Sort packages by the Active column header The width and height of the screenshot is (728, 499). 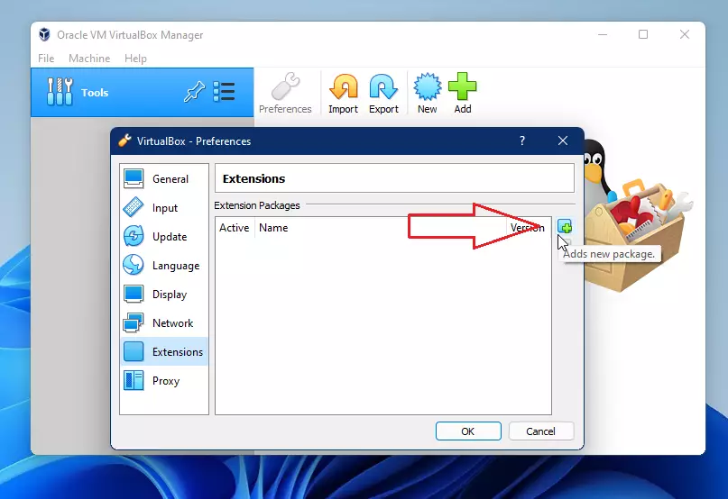(x=235, y=228)
